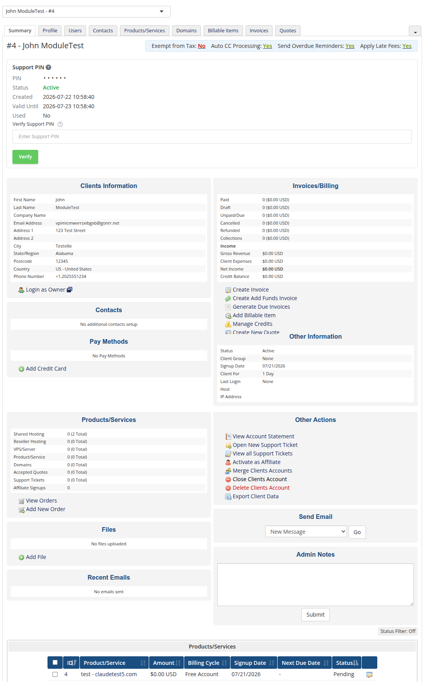Sort by Amount column
Screen dimensions: 424x682
(x=166, y=663)
